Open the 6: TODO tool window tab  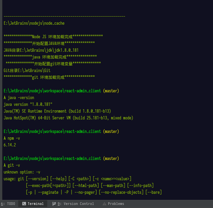pos(8,204)
